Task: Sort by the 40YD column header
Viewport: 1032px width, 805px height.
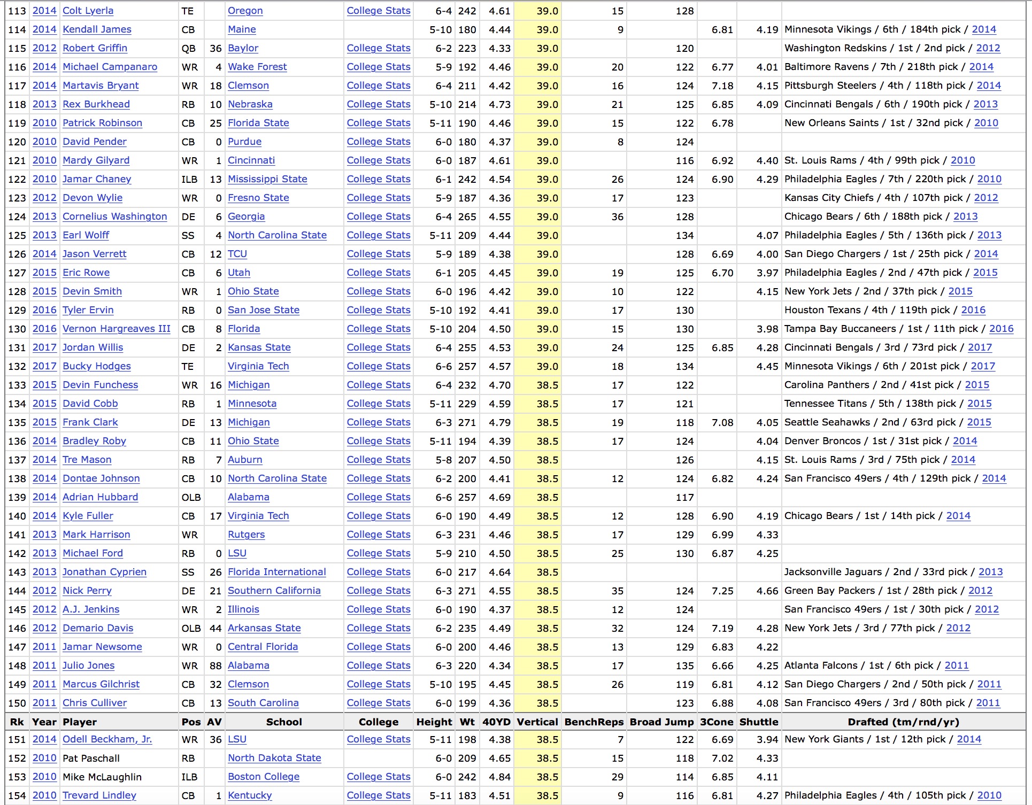Action: (496, 722)
